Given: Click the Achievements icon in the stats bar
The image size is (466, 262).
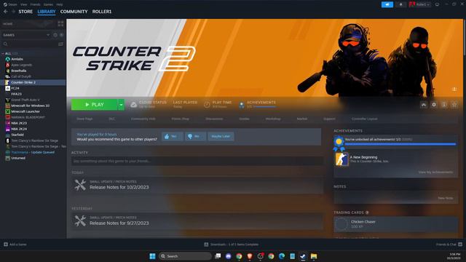Looking at the screenshot, I should tap(242, 105).
